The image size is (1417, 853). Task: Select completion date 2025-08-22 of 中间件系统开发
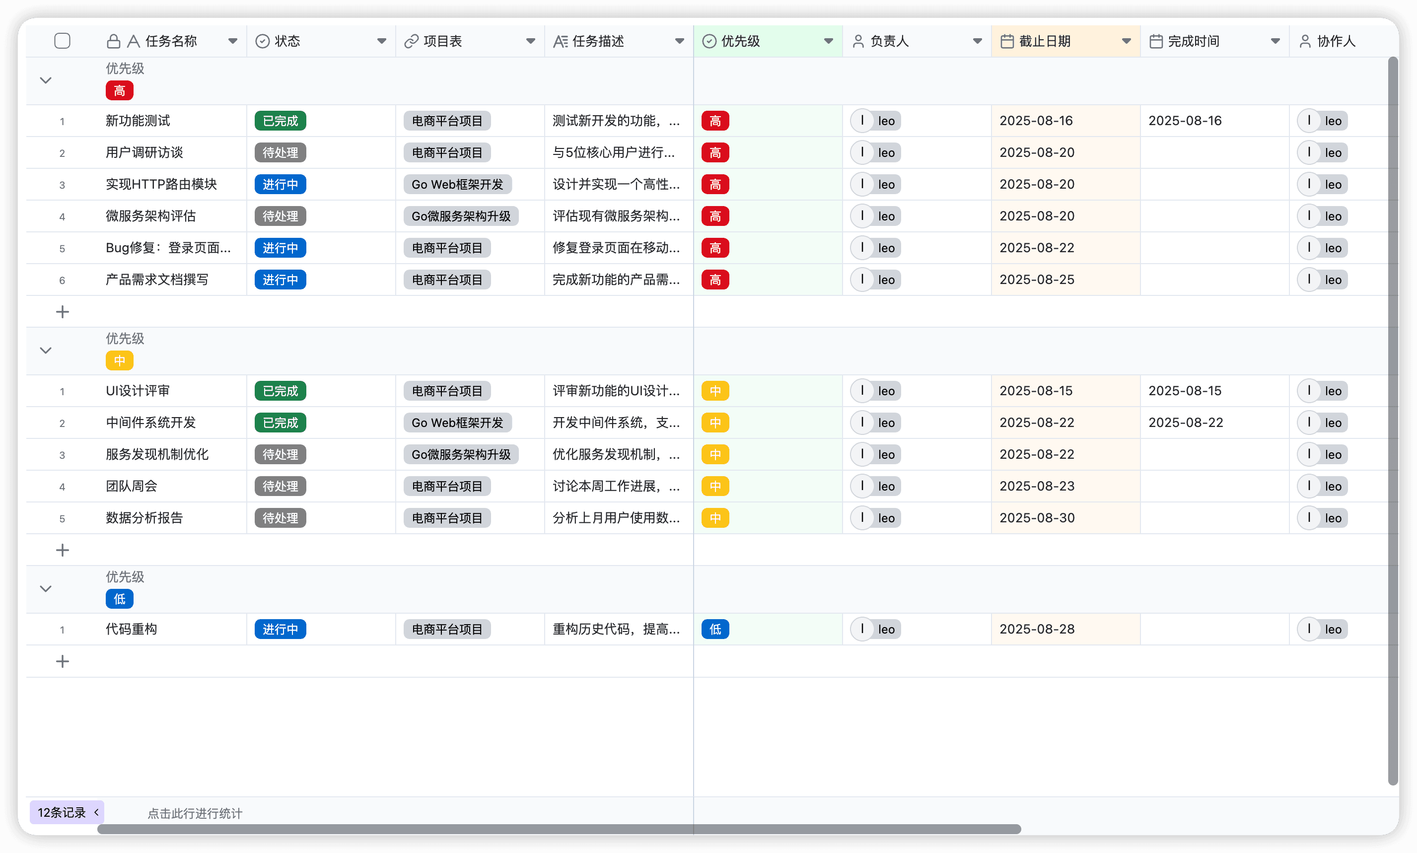(x=1214, y=423)
